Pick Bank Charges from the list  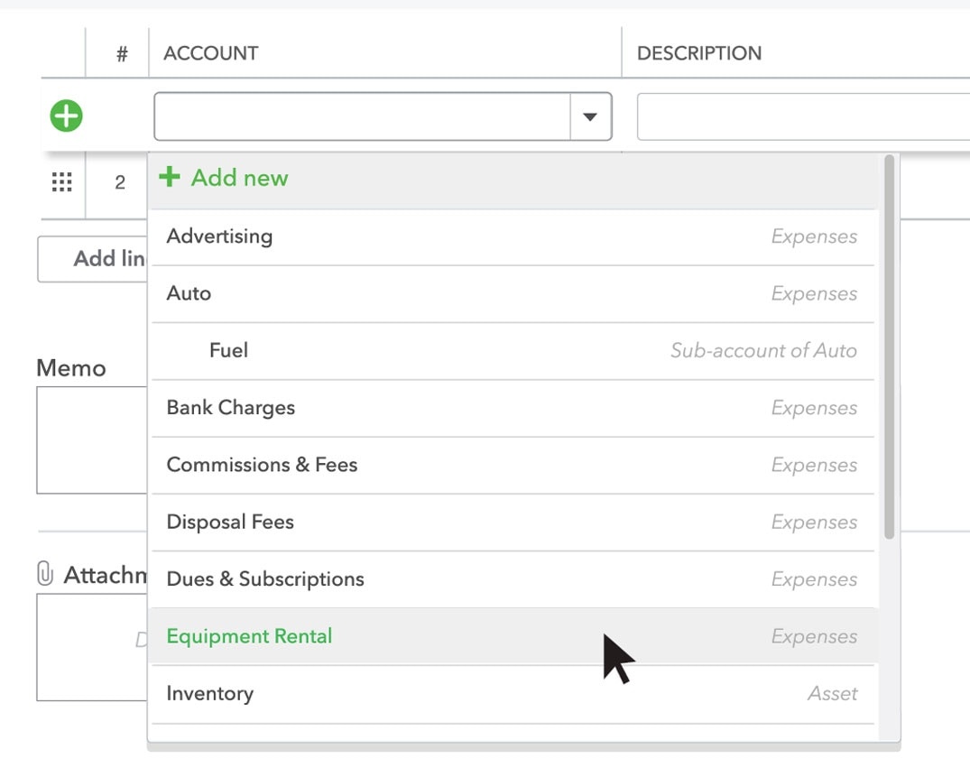pos(513,408)
